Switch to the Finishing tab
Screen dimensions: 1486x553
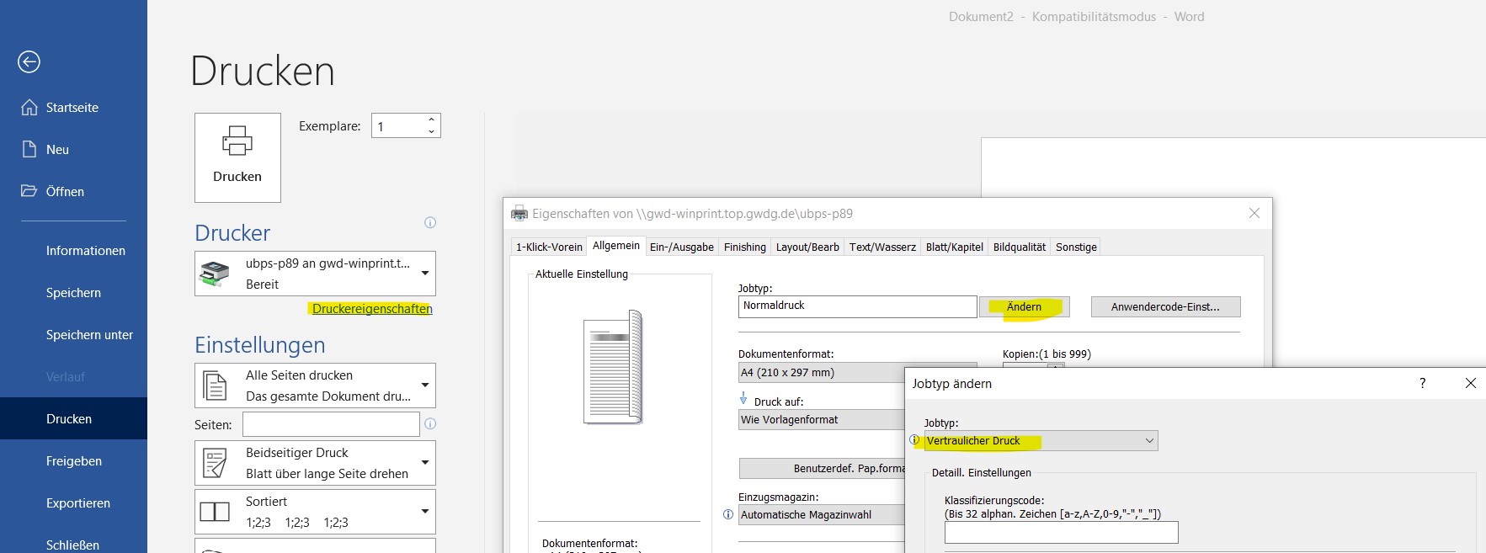click(x=745, y=247)
